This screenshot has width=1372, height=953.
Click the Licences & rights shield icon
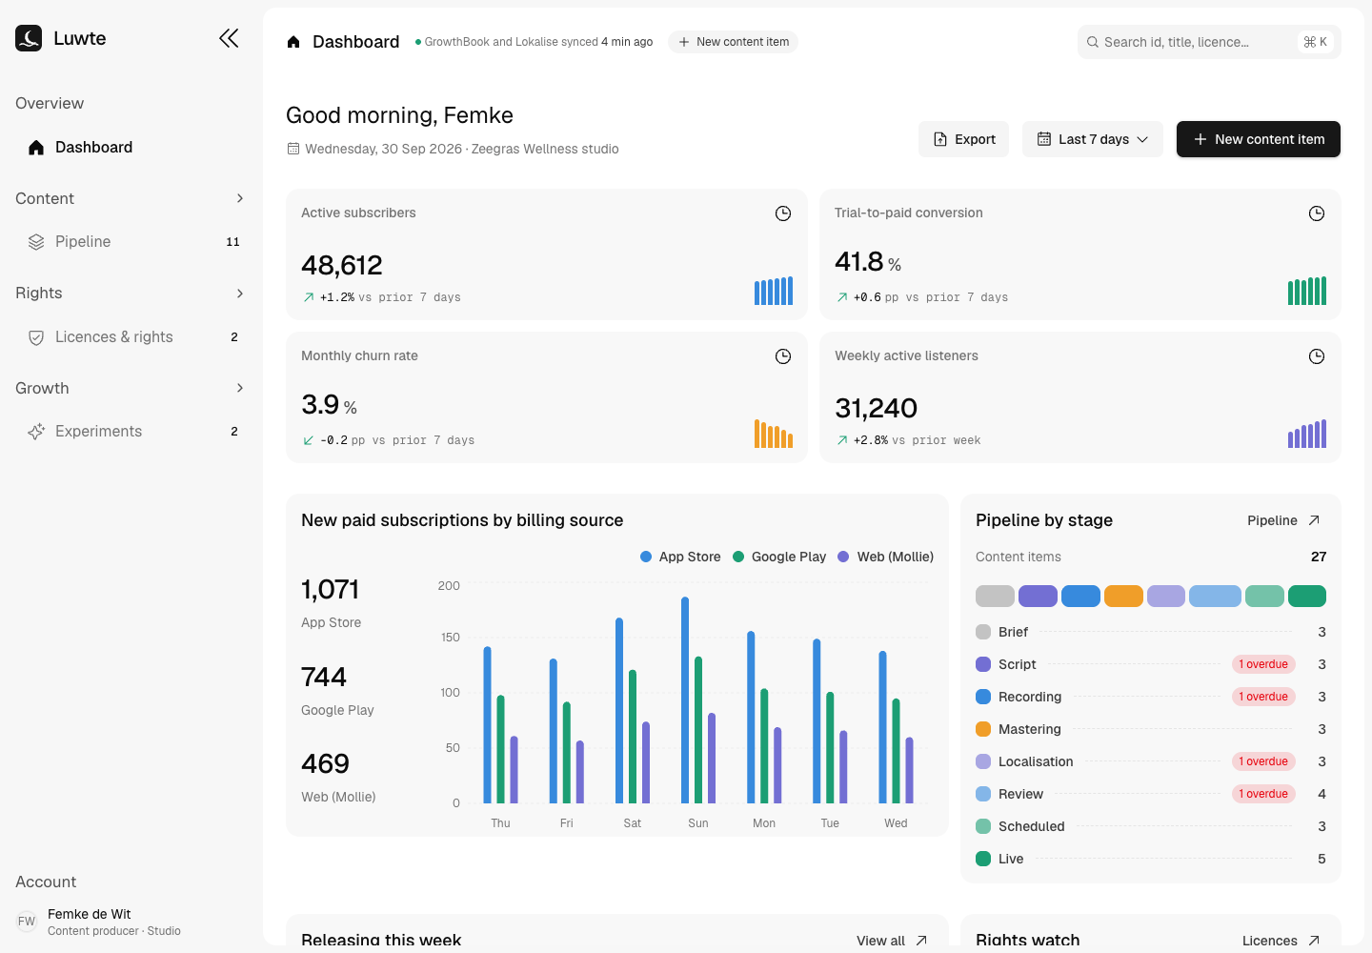(x=36, y=337)
